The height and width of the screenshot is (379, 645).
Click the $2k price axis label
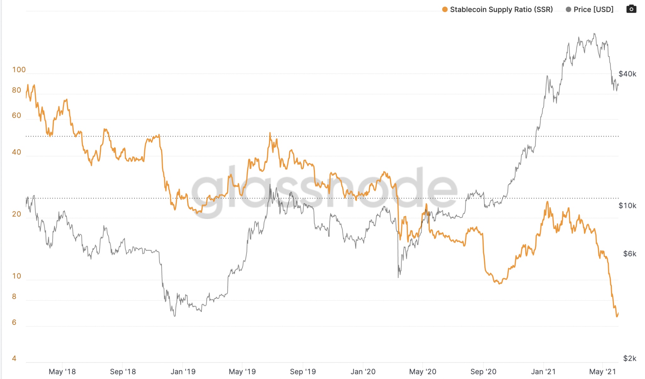(x=630, y=359)
